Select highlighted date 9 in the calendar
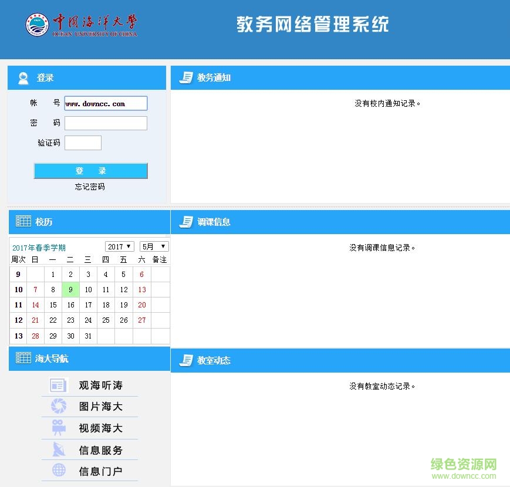This screenshot has height=487, width=510. click(70, 289)
